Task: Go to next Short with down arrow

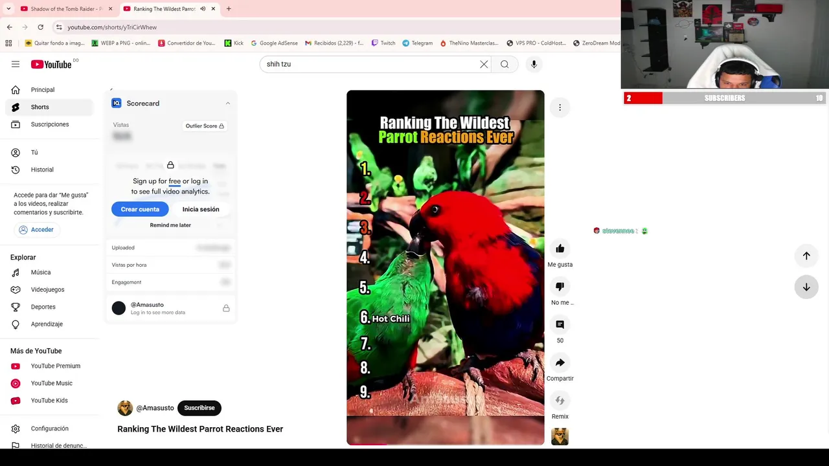Action: click(806, 287)
